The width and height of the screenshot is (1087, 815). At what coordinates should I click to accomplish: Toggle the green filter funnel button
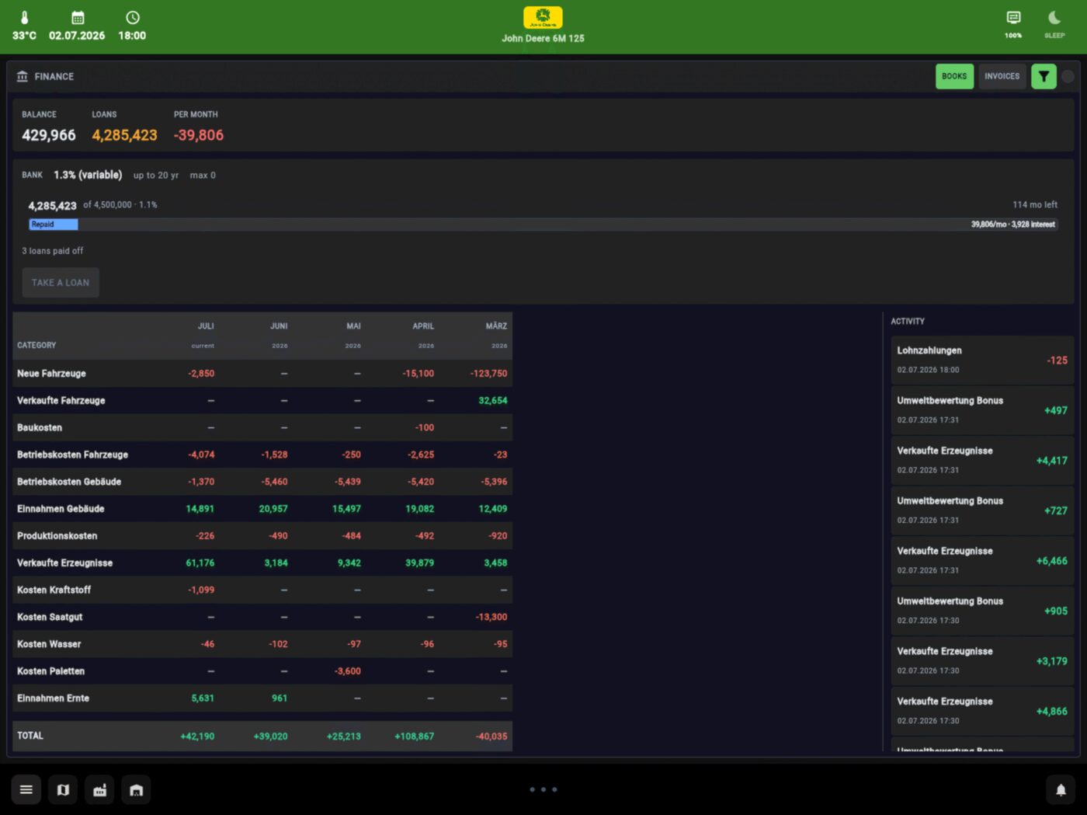tap(1044, 76)
